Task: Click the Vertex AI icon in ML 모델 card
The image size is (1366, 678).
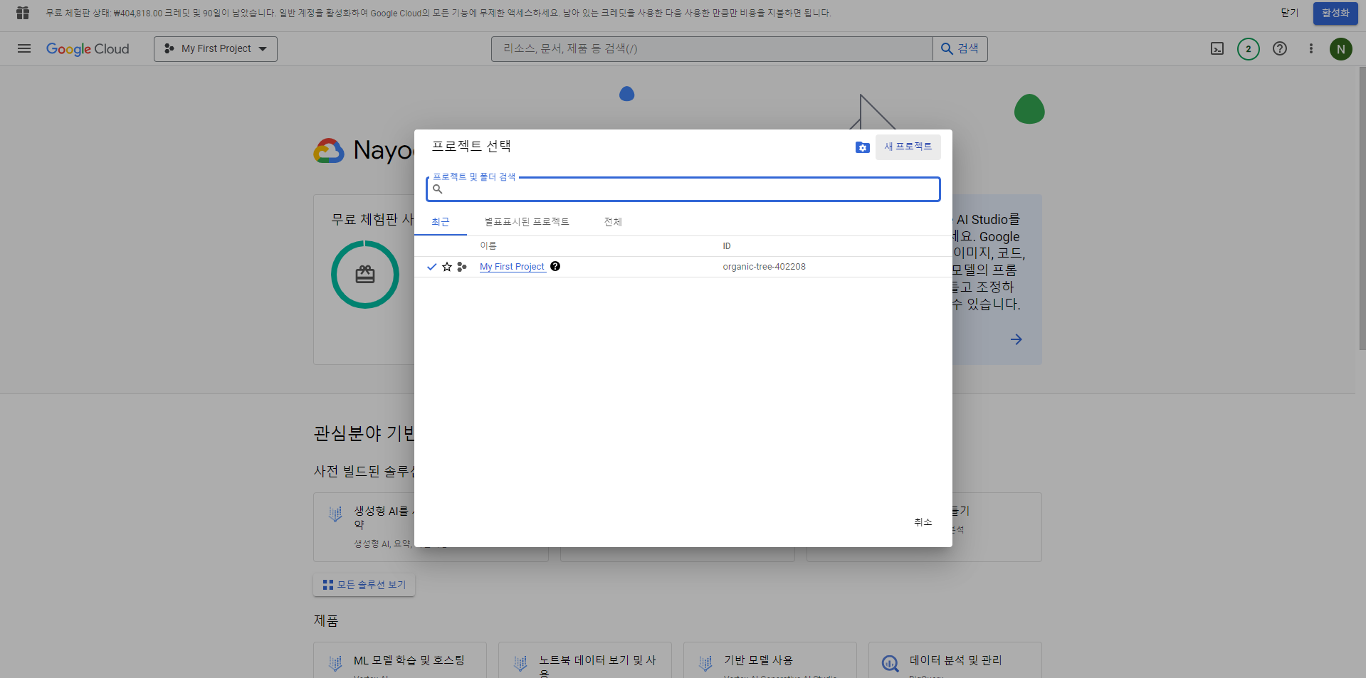Action: (335, 663)
